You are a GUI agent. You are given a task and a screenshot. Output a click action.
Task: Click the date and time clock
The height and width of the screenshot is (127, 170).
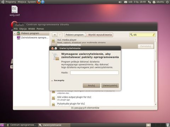click(137, 2)
